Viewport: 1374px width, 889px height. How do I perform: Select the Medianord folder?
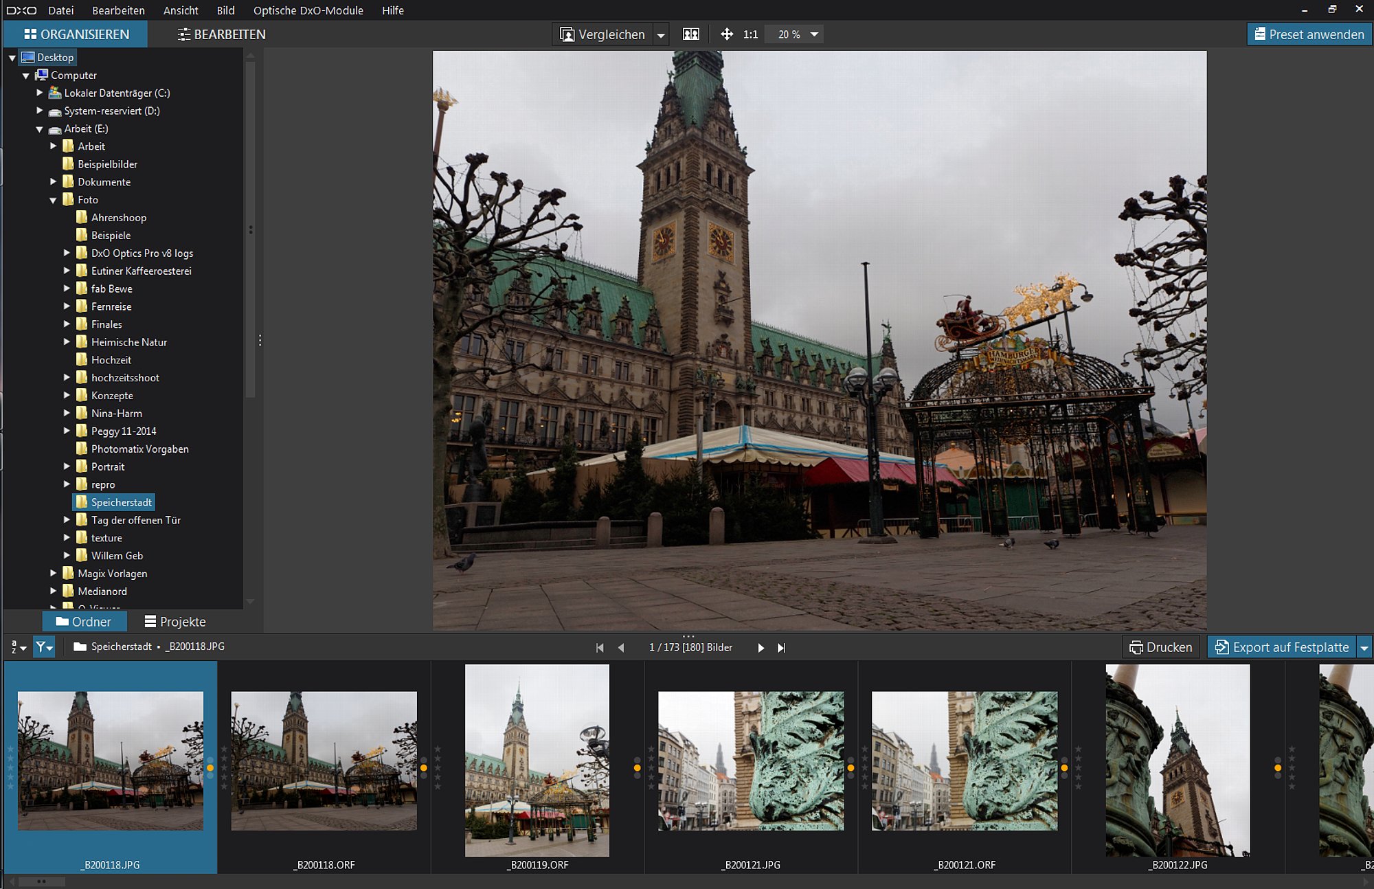(x=102, y=591)
